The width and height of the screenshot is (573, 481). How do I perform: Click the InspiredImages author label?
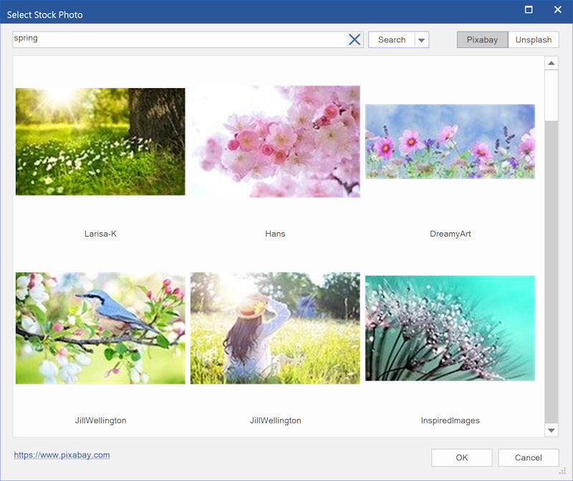coord(451,421)
